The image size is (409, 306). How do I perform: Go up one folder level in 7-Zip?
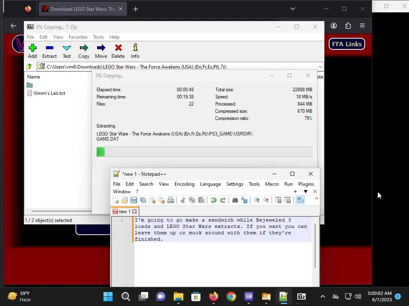(29, 67)
